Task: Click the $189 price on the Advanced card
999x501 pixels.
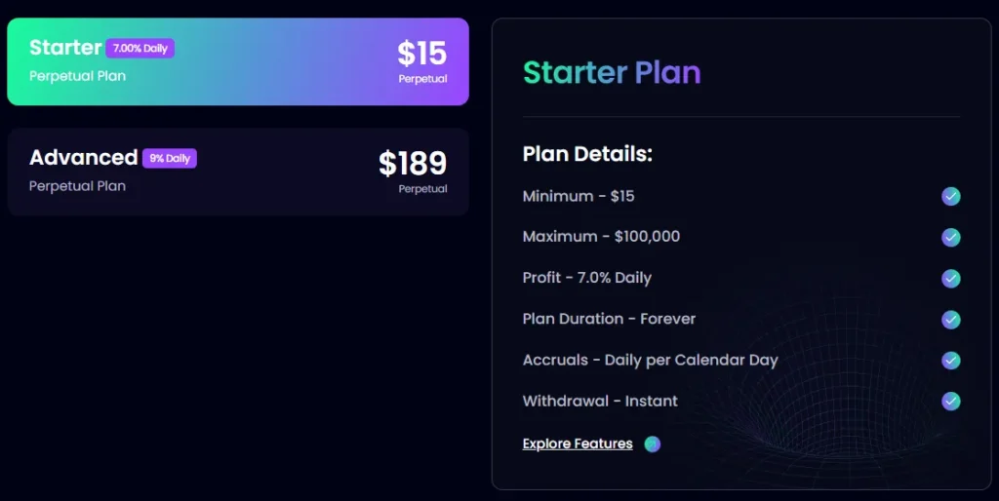Action: click(413, 163)
